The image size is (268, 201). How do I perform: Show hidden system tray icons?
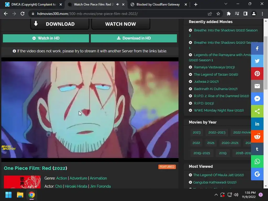(216, 195)
